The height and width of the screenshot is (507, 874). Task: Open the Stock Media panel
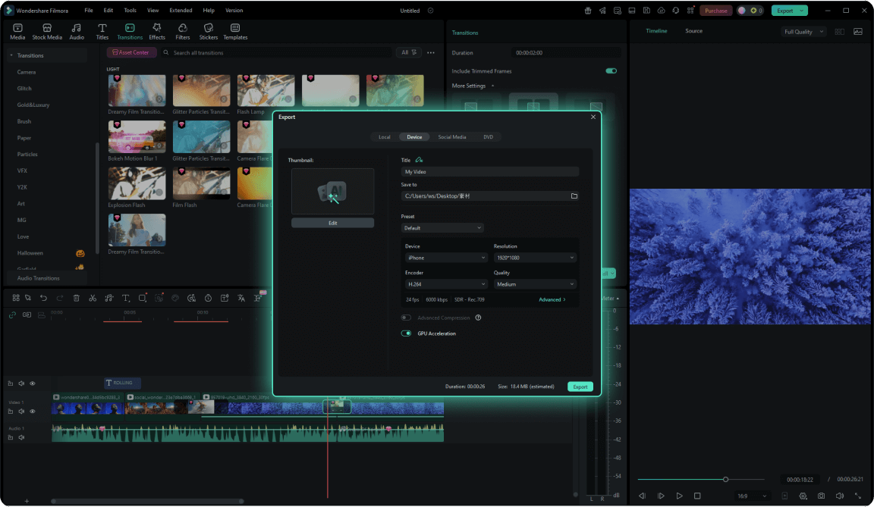point(47,30)
